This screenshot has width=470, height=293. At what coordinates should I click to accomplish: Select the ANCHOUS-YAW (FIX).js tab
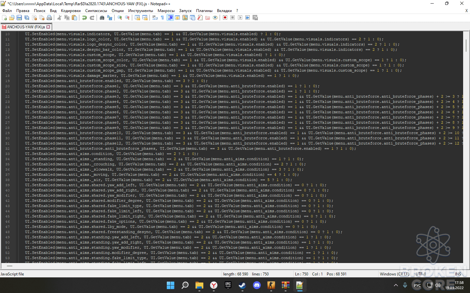26,27
